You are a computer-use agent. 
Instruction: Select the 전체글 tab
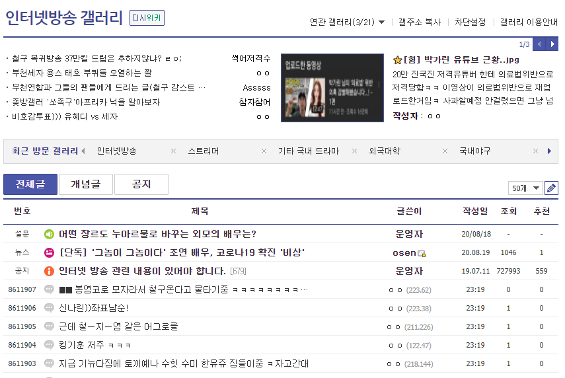pos(30,184)
